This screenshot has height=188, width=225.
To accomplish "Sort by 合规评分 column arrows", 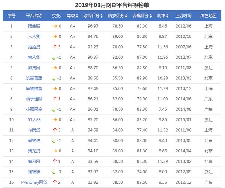I will [x=151, y=16].
